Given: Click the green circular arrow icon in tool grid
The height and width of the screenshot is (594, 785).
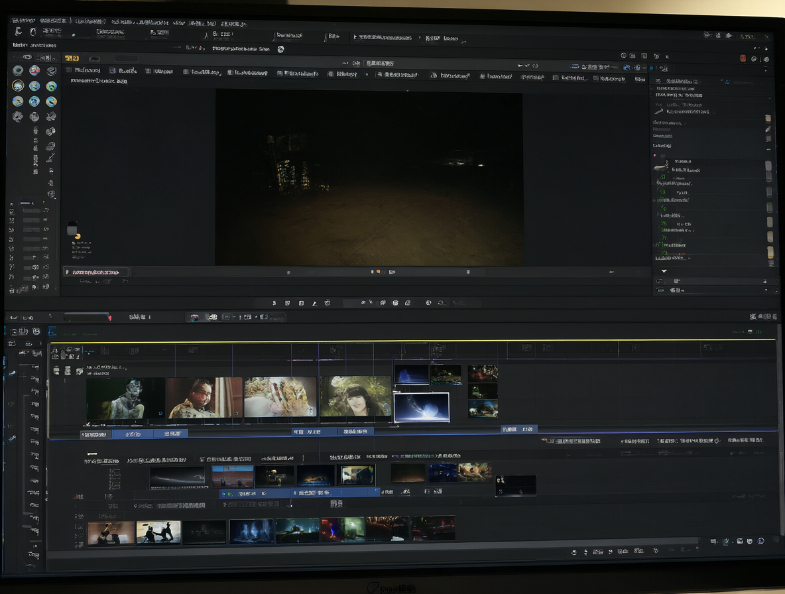Looking at the screenshot, I should (51, 86).
